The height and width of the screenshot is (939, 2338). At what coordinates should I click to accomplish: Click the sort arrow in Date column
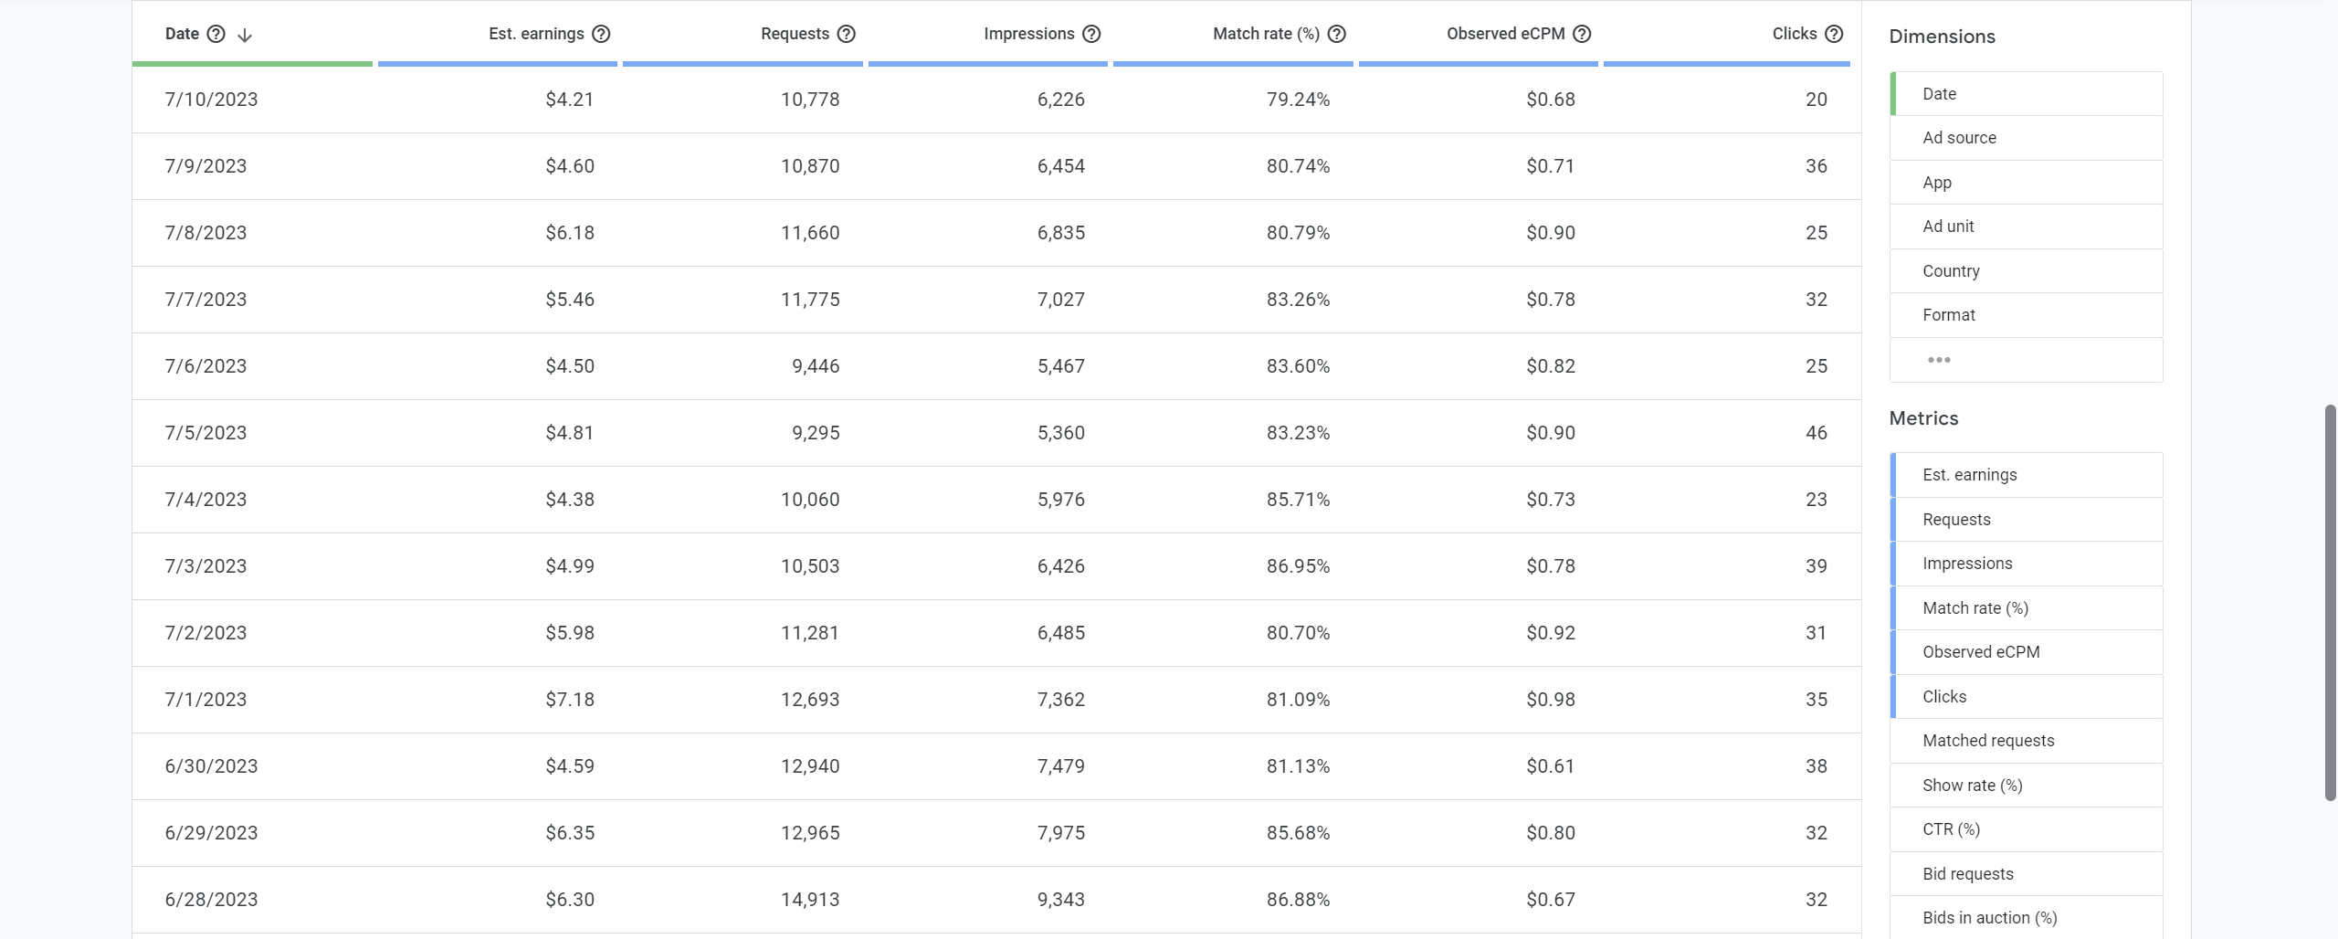[245, 35]
